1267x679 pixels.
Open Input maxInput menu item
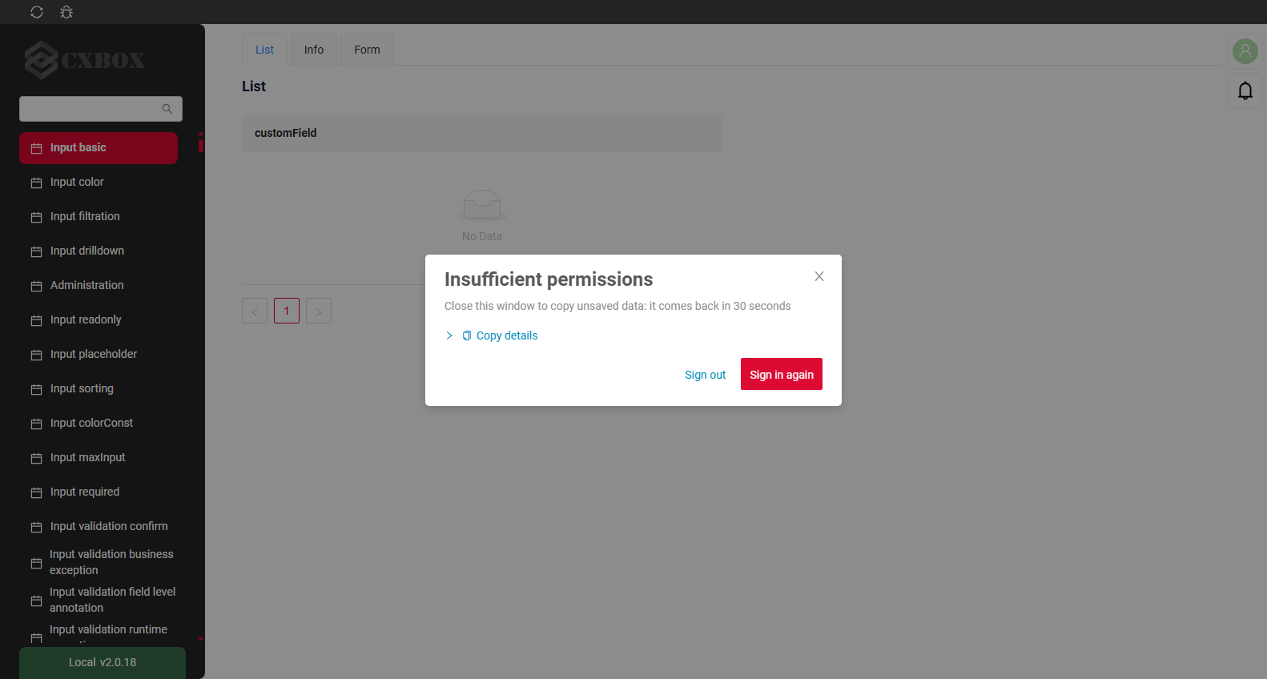[x=99, y=458]
